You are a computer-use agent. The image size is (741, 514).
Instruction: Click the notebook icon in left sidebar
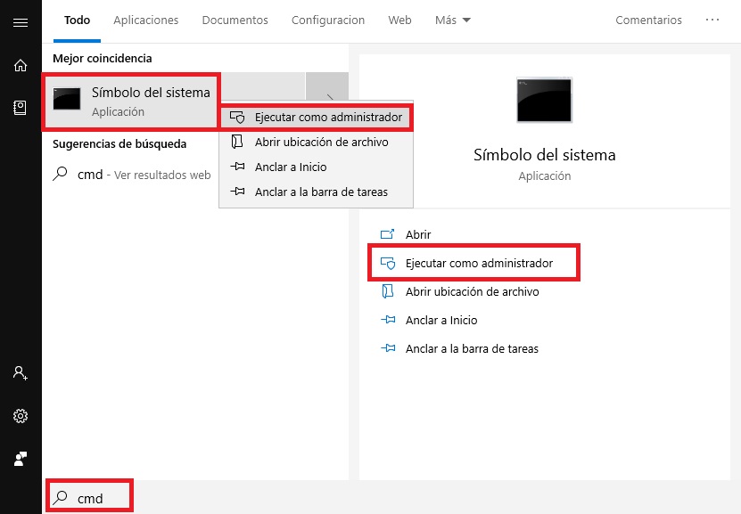pos(20,107)
